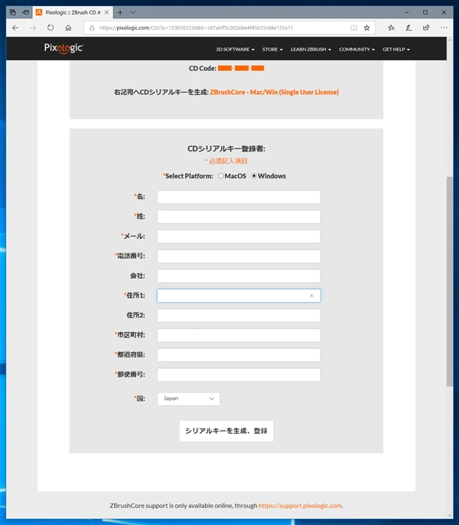
Task: Select the Windows platform radio button
Action: (x=254, y=176)
